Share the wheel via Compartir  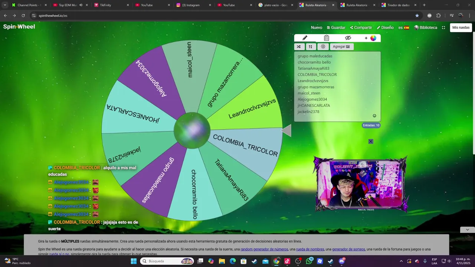361,27
